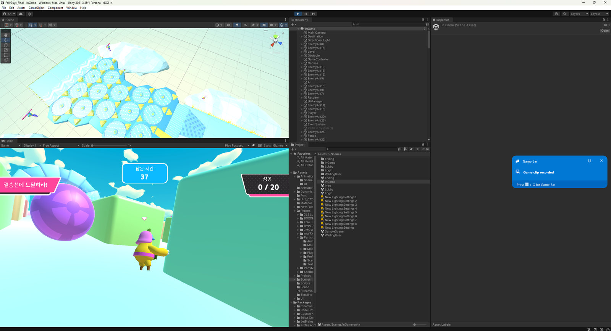Select the Hand view tool
The image size is (611, 331).
click(6, 35)
